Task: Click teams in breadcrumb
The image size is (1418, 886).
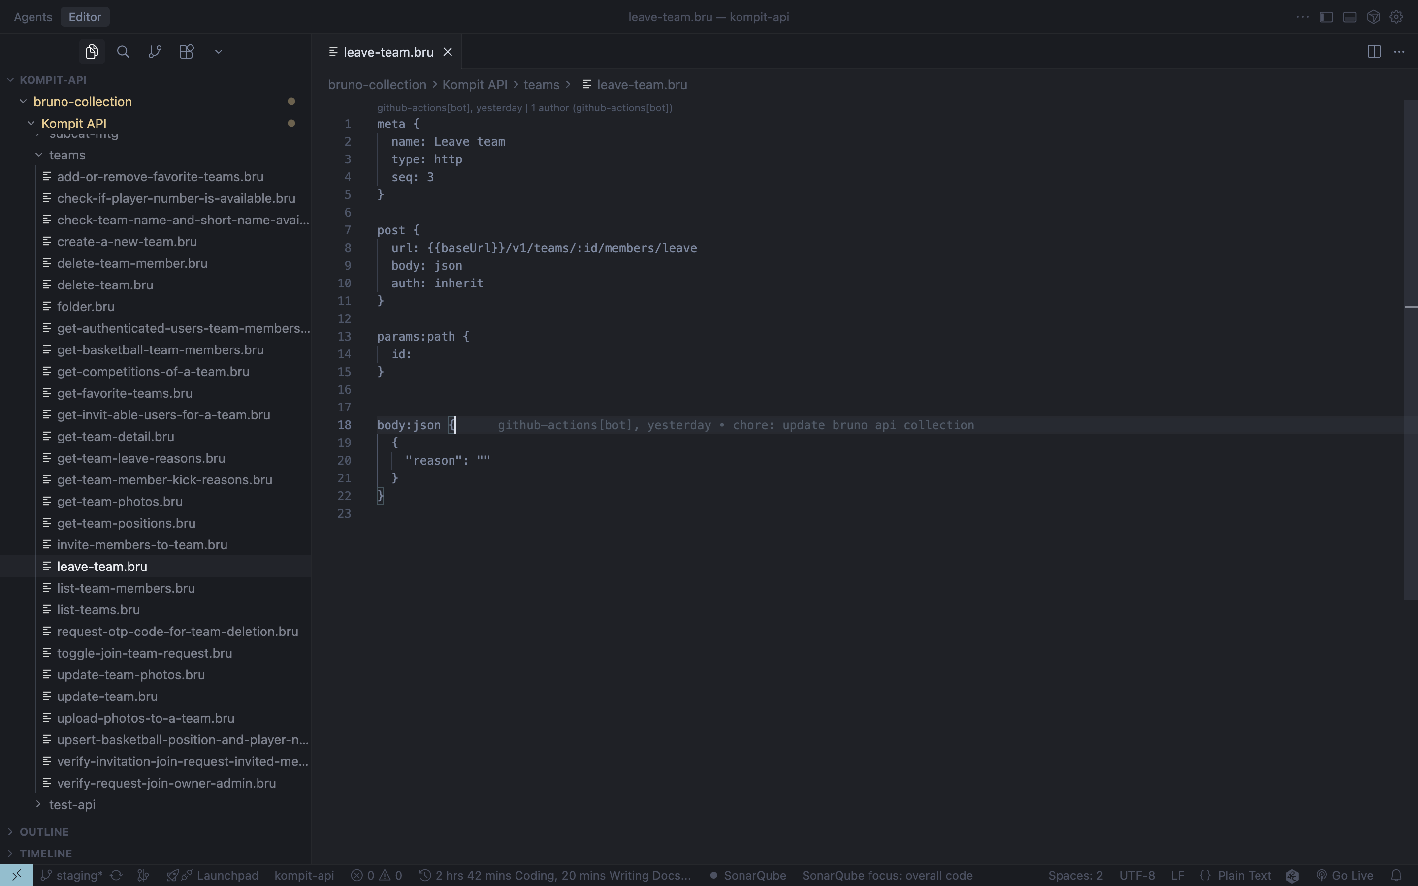Action: [541, 84]
